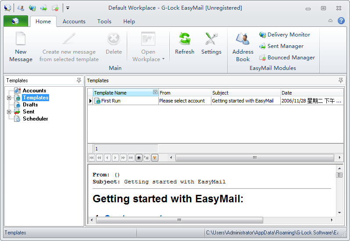Switch to the Accounts ribbon tab

tap(74, 22)
